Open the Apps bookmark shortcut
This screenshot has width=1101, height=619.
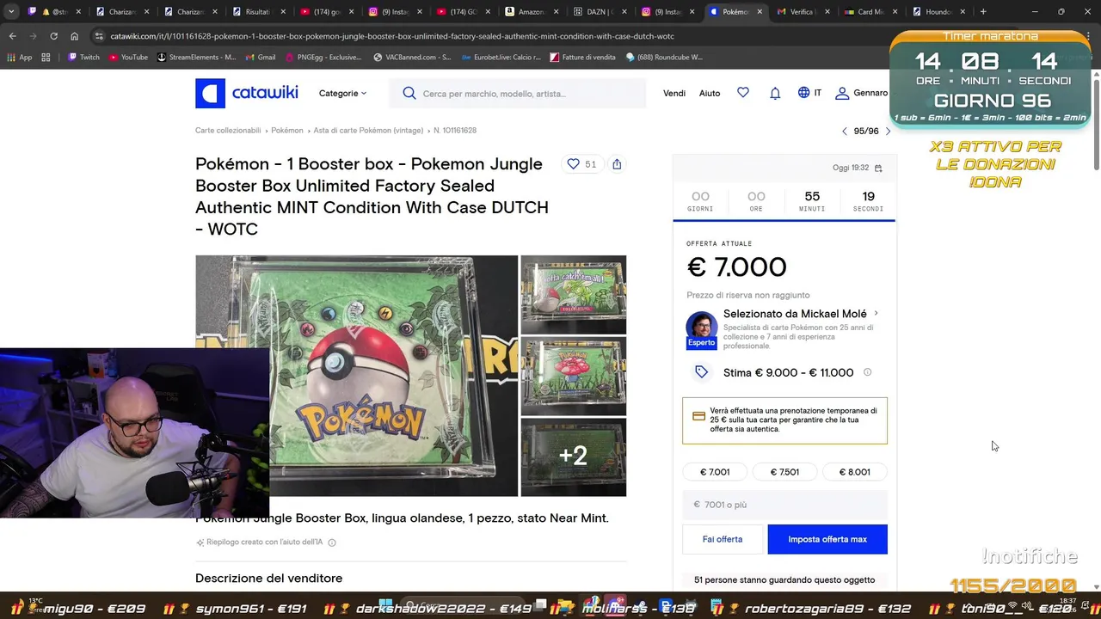pos(19,58)
